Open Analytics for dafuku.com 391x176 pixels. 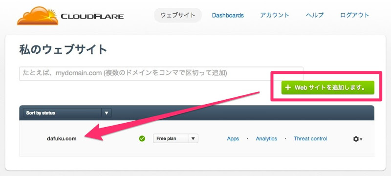point(266,139)
